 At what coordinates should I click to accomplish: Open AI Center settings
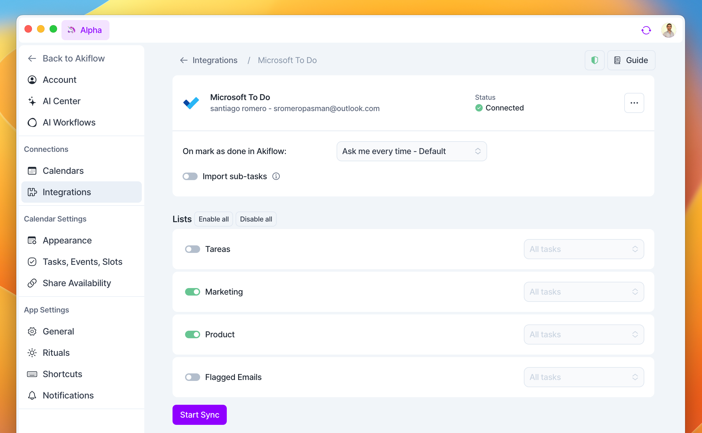82,101
